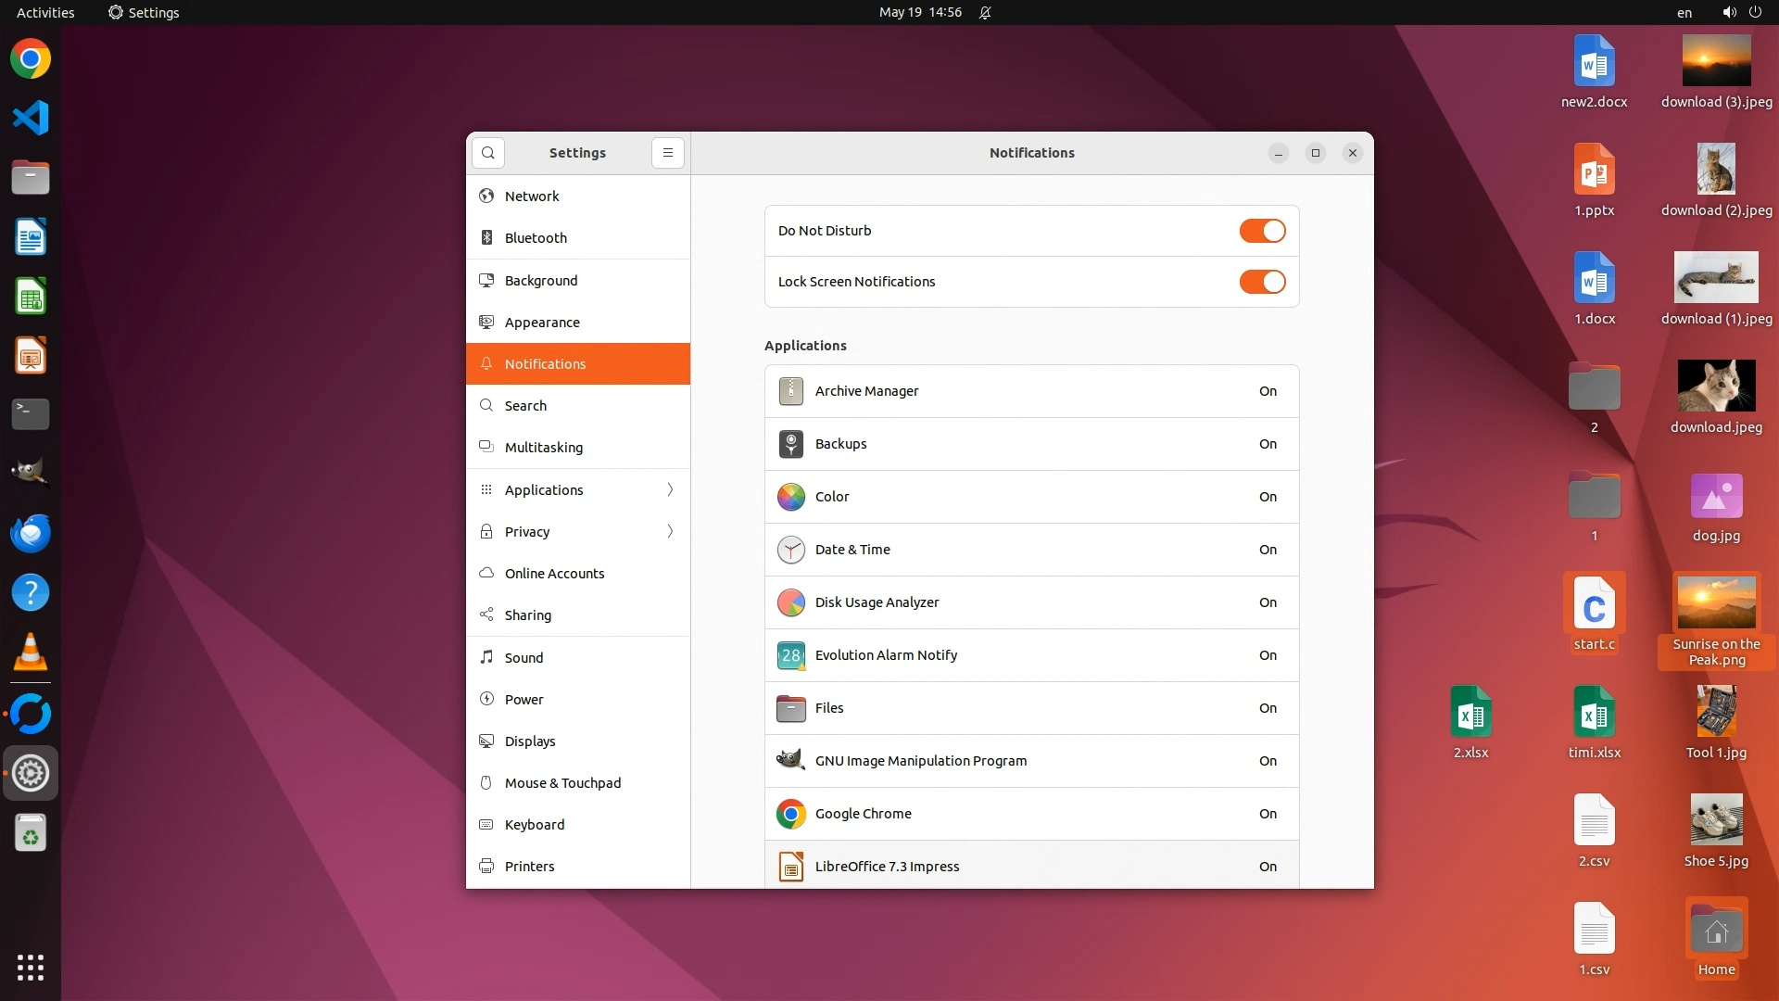Launch Thunderbird from the dock

(31, 534)
